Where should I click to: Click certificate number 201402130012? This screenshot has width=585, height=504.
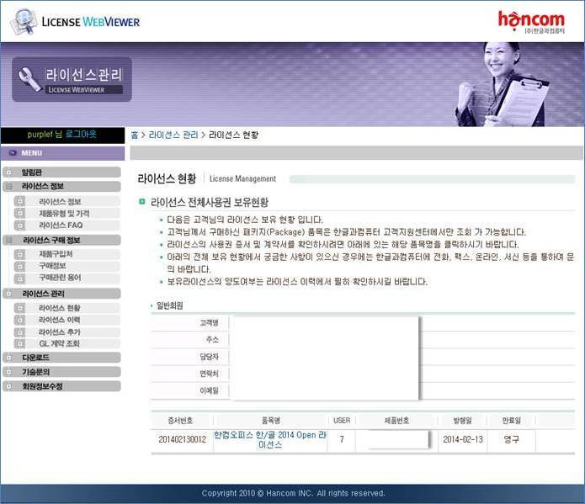coord(182,439)
